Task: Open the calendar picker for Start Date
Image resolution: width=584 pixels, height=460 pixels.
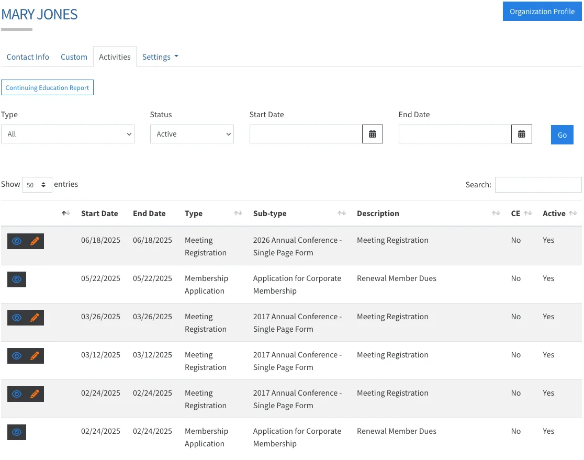Action: click(373, 134)
